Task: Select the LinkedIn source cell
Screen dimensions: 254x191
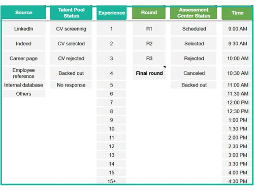Action: 24,29
